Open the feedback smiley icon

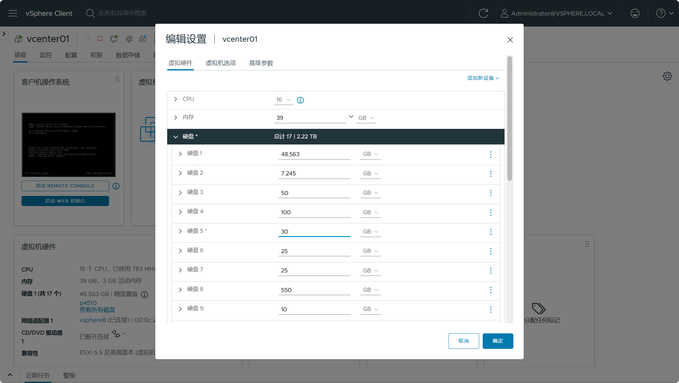[635, 13]
